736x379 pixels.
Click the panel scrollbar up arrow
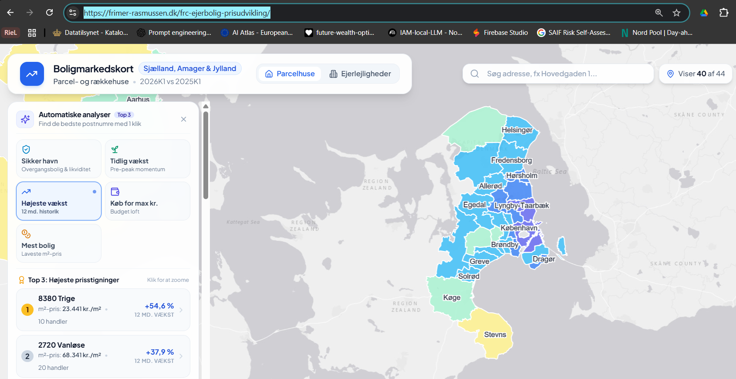(206, 106)
